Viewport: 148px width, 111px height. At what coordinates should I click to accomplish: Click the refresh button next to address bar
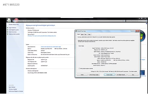124,21
